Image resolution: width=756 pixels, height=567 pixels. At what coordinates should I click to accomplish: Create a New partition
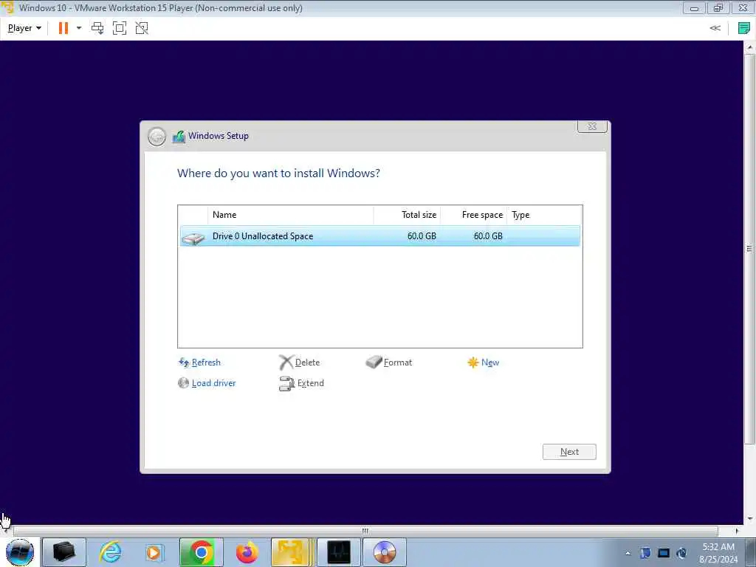click(x=490, y=362)
